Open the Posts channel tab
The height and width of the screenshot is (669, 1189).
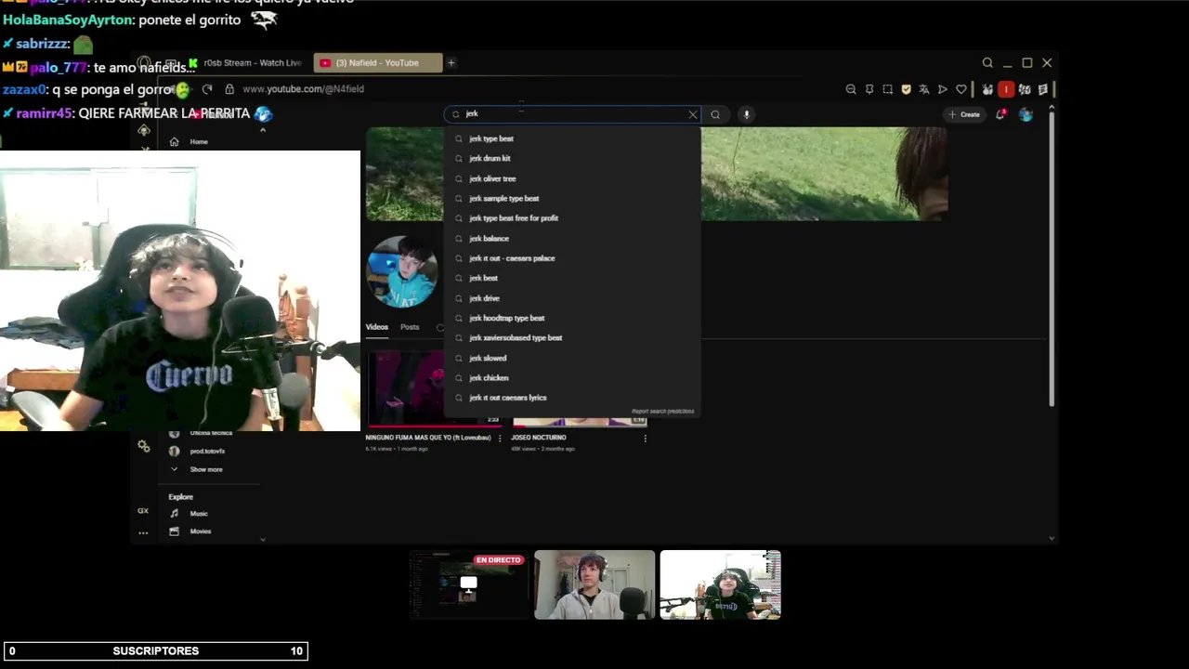click(410, 327)
